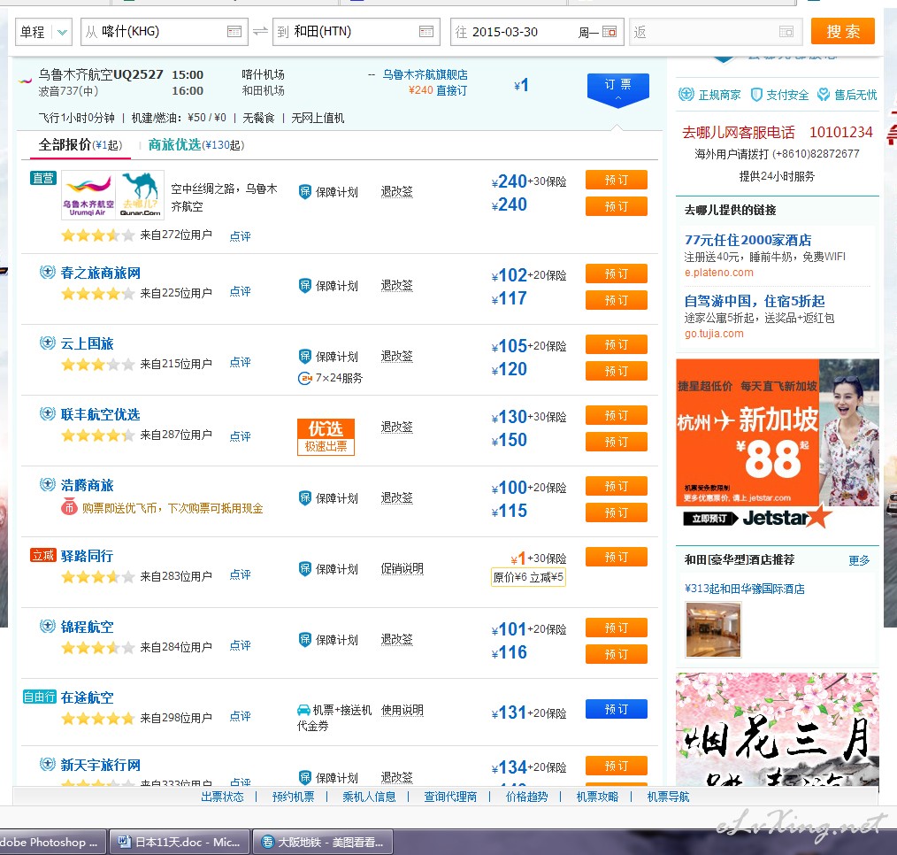Image resolution: width=897 pixels, height=855 pixels.
Task: Open city list icon in departure field
Action: coord(234,32)
